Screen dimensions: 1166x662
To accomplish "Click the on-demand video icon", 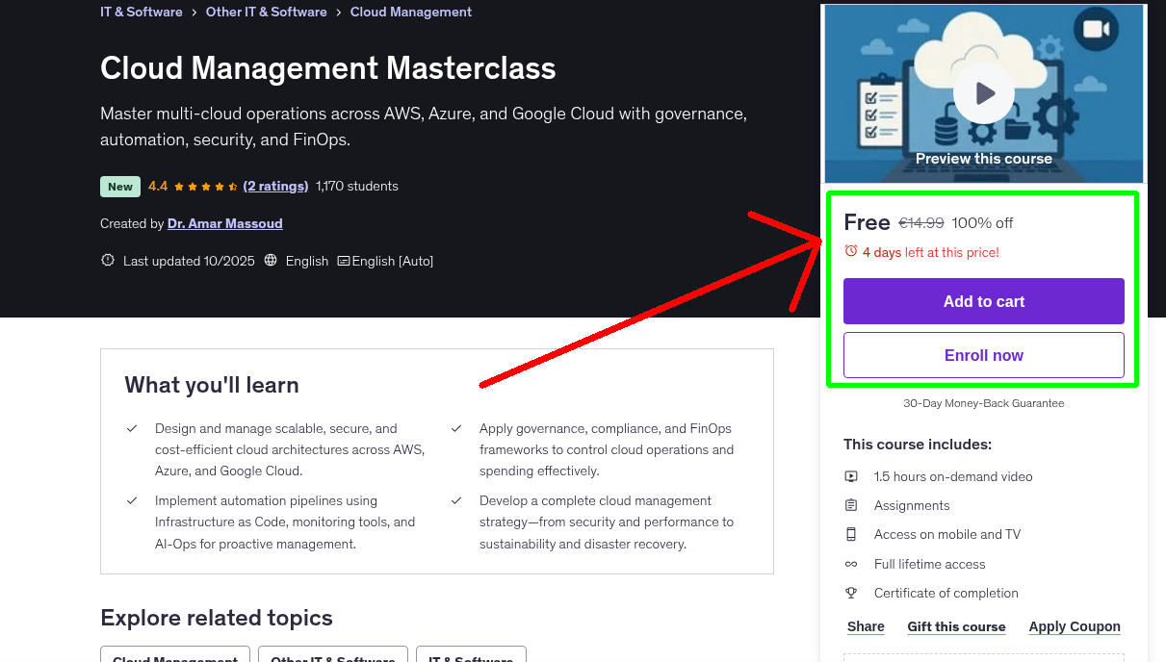I will coord(851,476).
